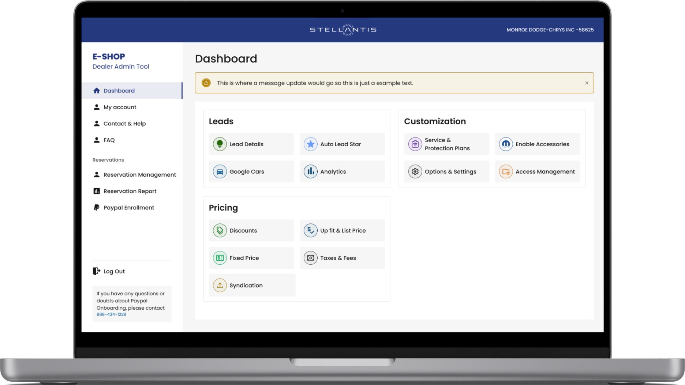Click the green lightbulb Lead Details icon

coord(220,144)
